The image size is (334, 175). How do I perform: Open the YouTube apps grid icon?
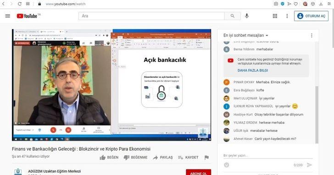pos(275,16)
